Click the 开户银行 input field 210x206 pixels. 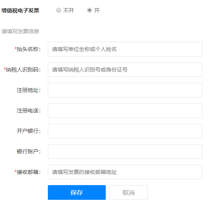pyautogui.click(x=125, y=131)
